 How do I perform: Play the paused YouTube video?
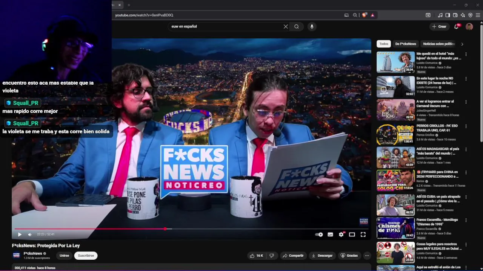pos(20,234)
